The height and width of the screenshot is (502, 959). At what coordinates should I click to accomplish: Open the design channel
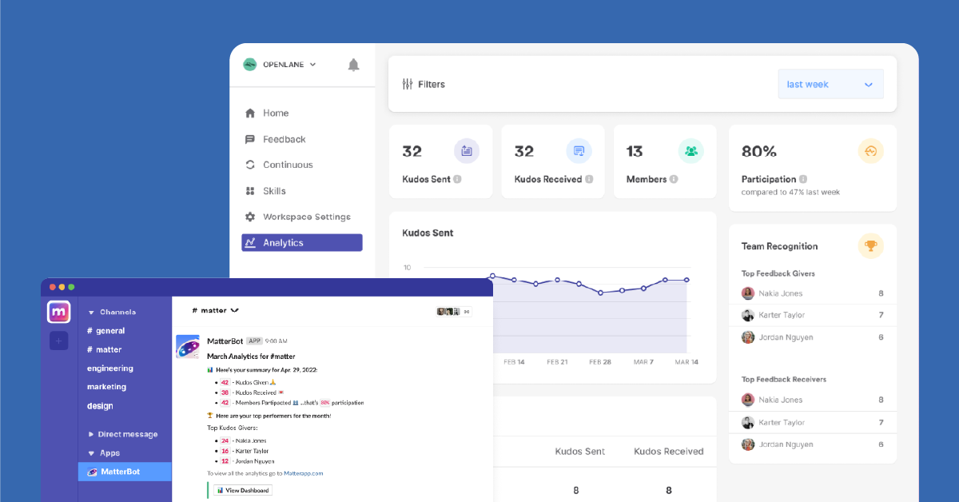(100, 406)
